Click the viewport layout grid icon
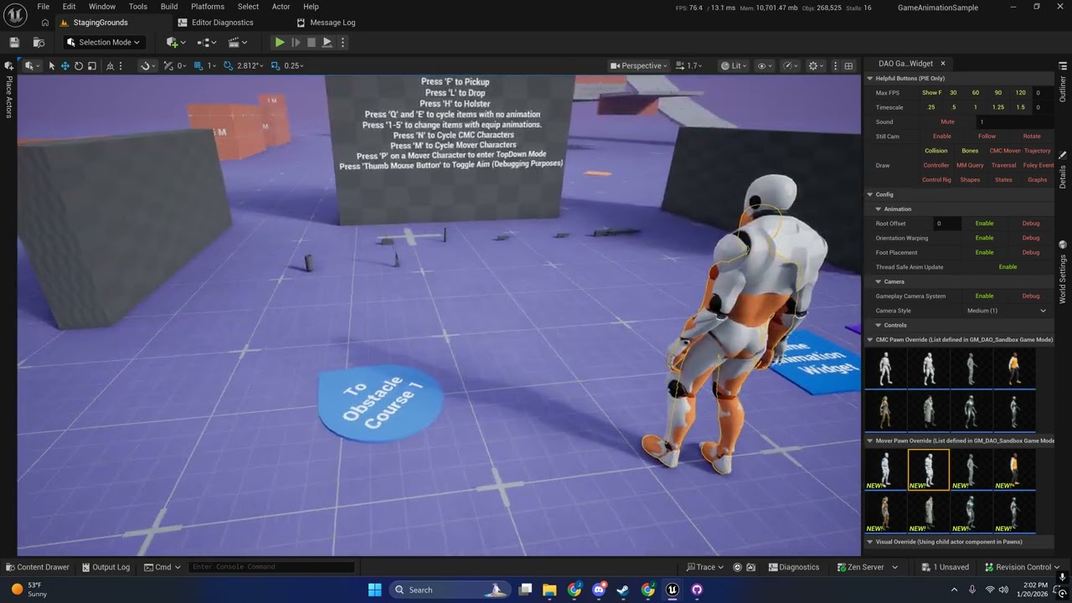 [848, 65]
